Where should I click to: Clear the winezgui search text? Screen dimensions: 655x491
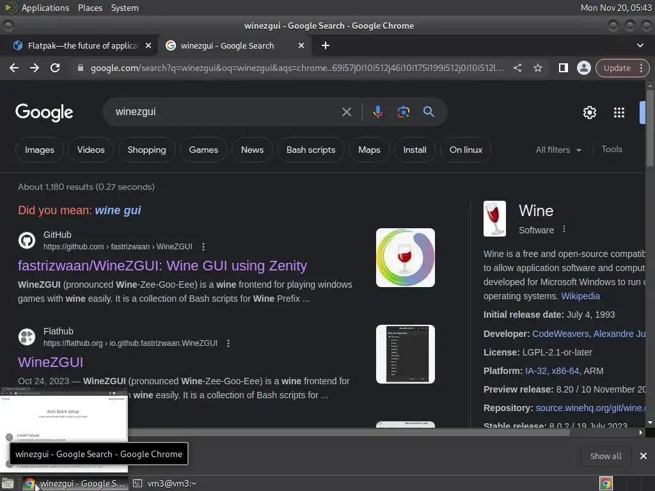(x=346, y=112)
